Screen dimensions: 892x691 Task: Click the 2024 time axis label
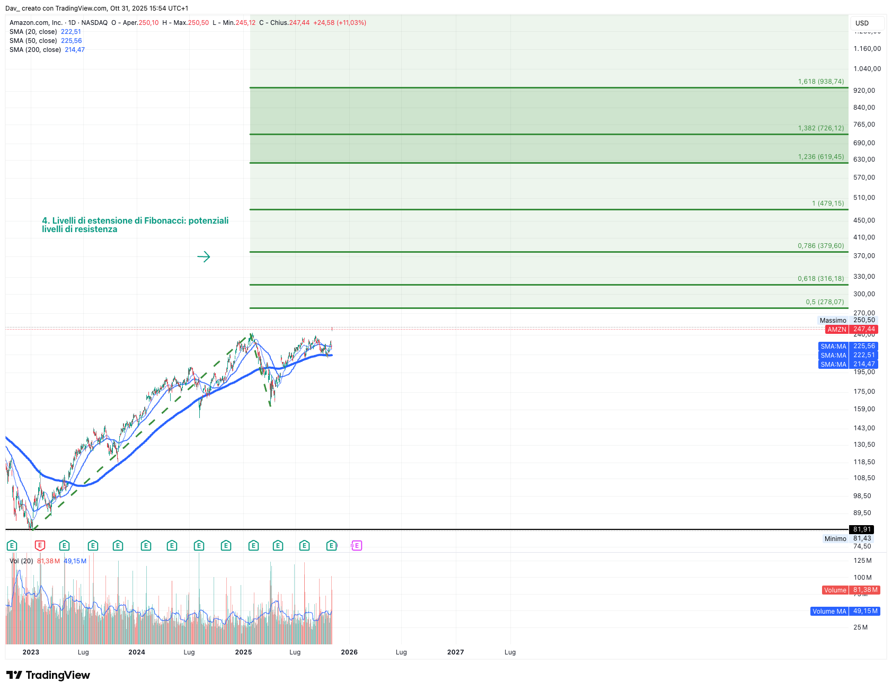[137, 652]
